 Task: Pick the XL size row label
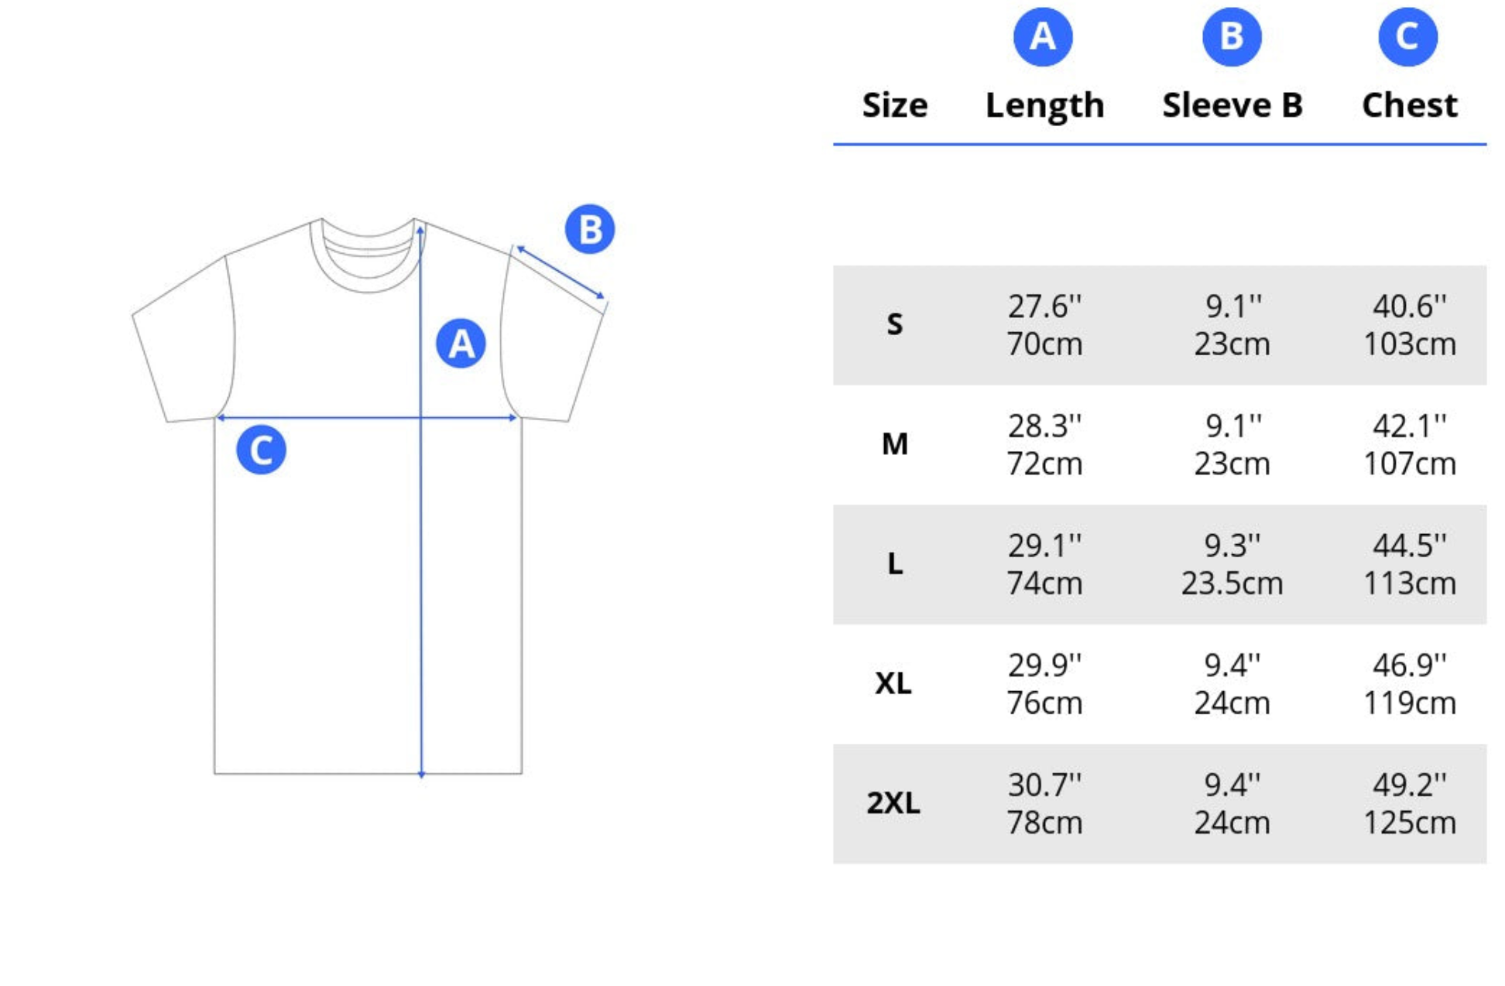tap(893, 683)
